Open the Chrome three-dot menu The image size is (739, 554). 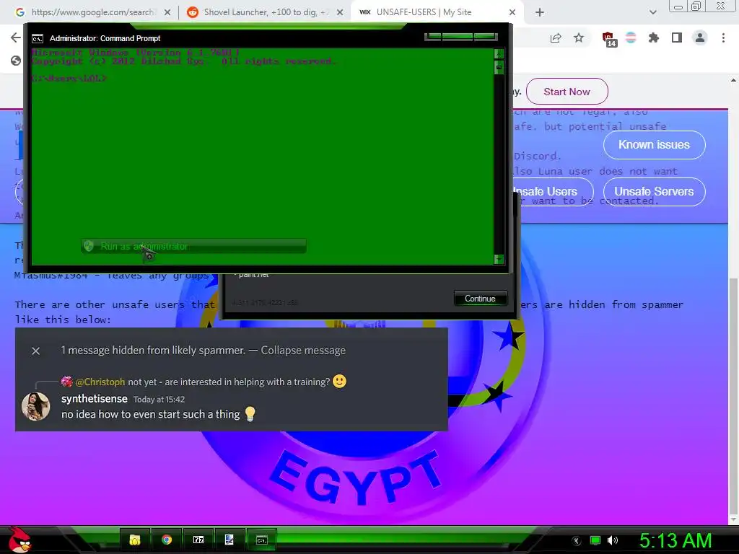click(x=723, y=38)
